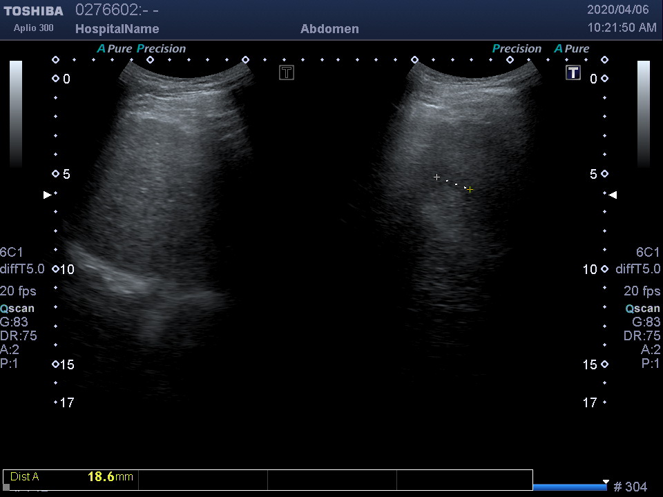Click the frame number # 304
The width and height of the screenshot is (663, 497).
630,487
